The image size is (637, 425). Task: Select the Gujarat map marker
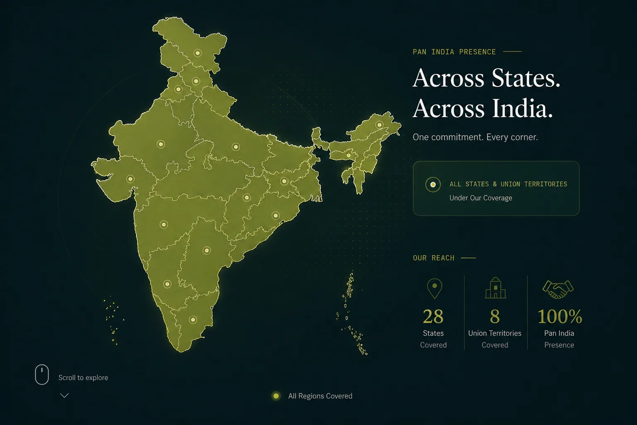[130, 179]
